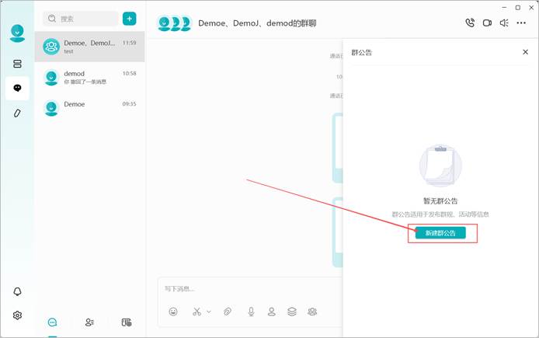Expand the screenshot options dropdown arrow
Viewport: 539px width, 338px height.
point(209,312)
